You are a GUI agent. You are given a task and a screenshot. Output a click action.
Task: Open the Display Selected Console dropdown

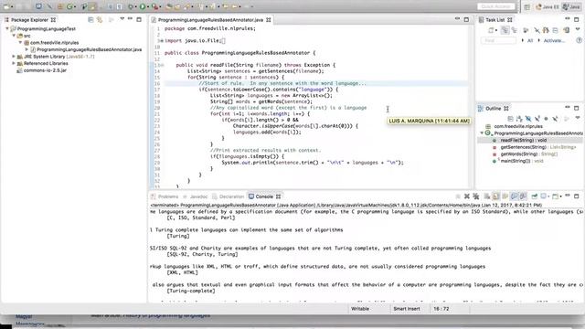click(x=548, y=196)
